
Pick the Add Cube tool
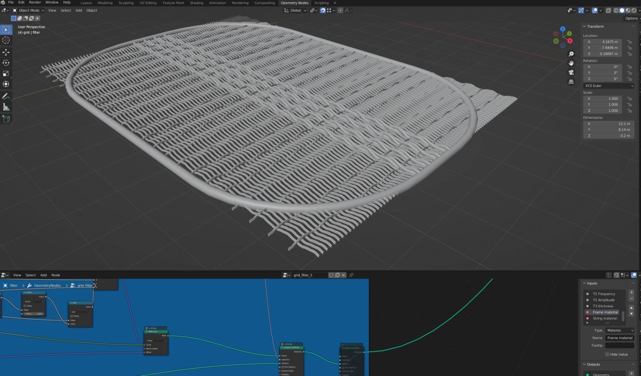6,119
